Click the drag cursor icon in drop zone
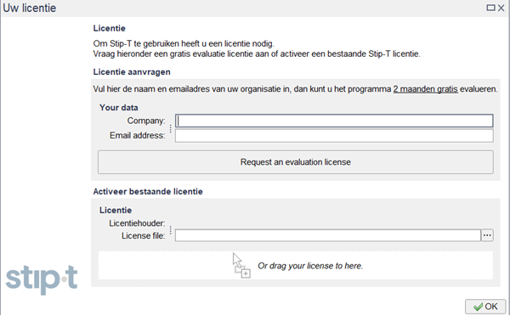The width and height of the screenshot is (510, 316). pos(241,266)
